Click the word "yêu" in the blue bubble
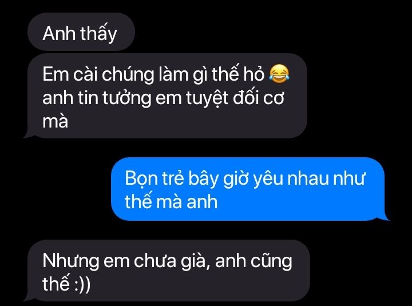 (x=268, y=180)
